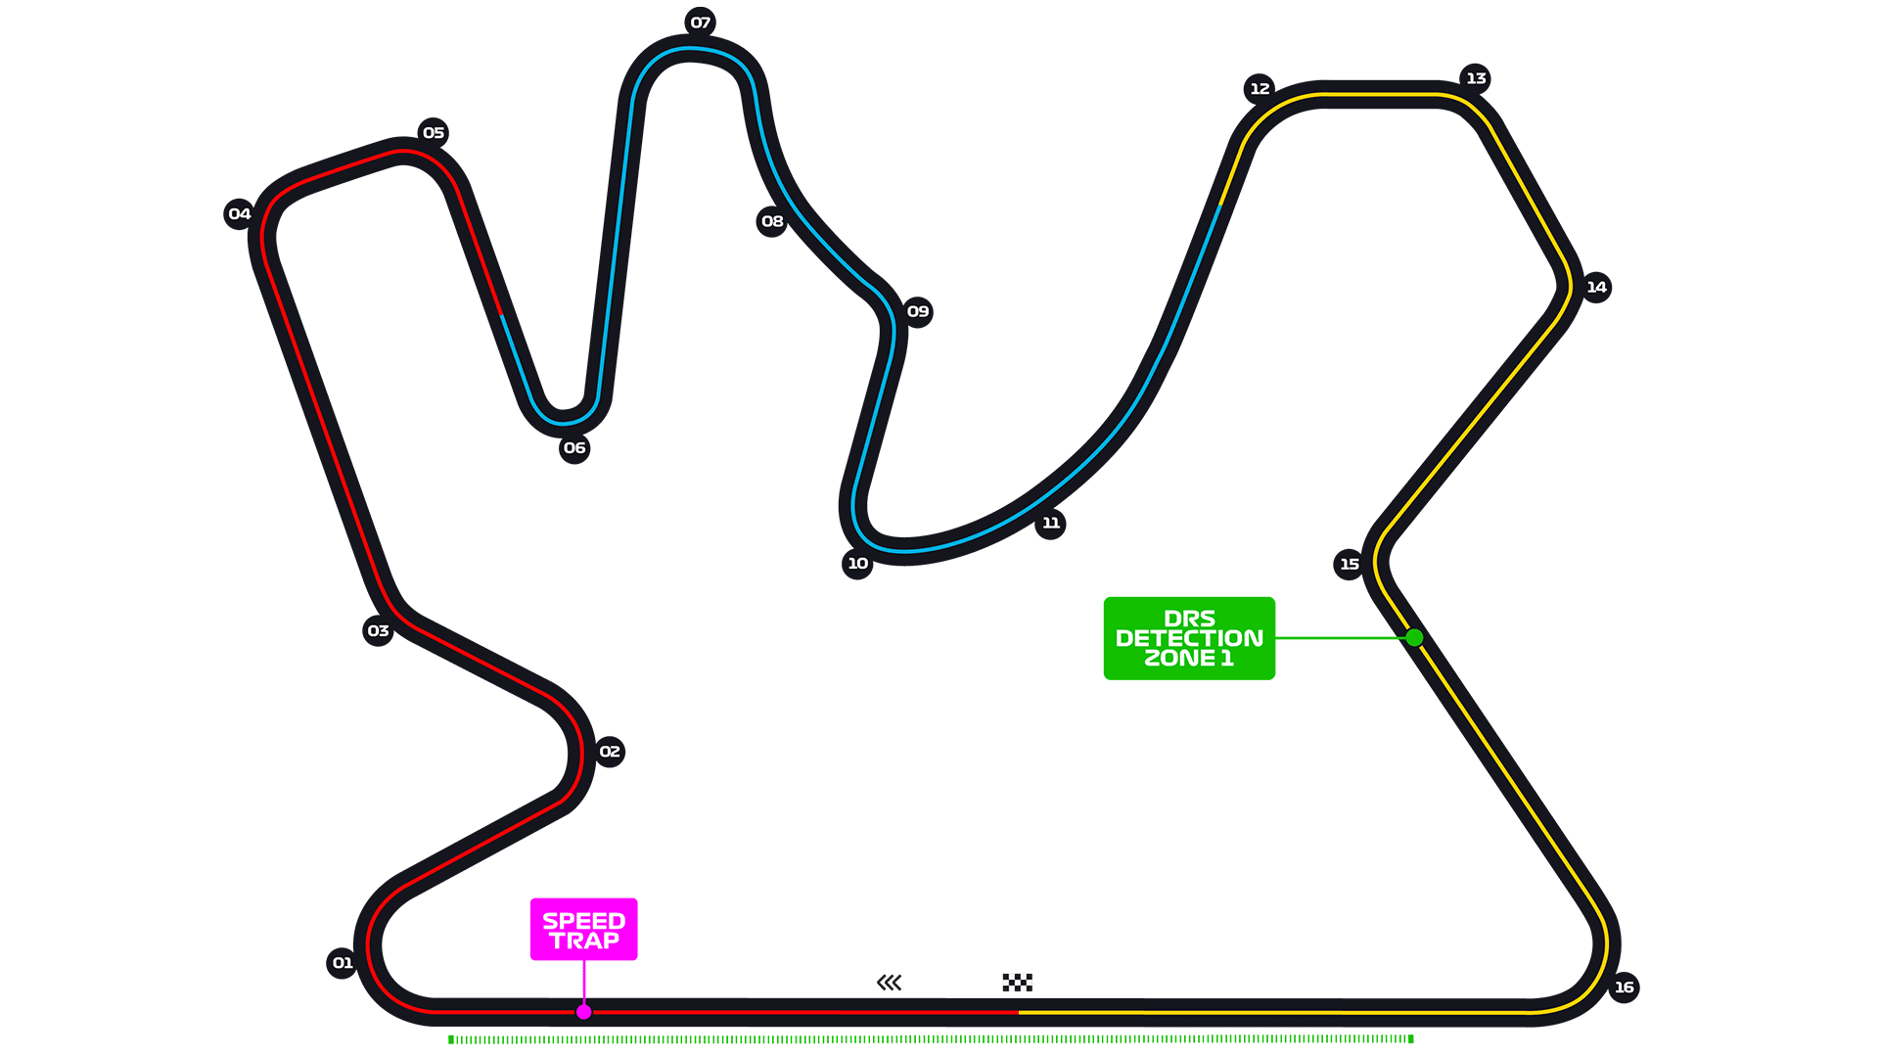Viewport: 1879px width, 1057px height.
Task: Select the turn 07 corner marker
Action: tap(700, 23)
